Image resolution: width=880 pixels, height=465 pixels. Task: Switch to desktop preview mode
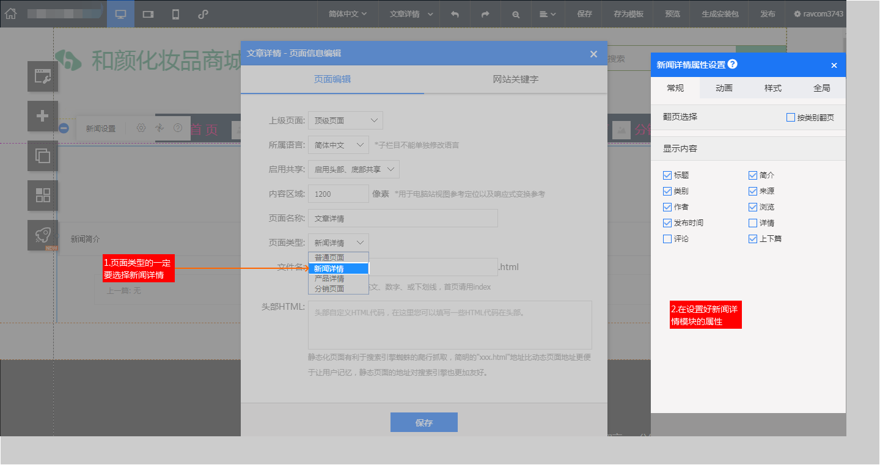click(120, 13)
